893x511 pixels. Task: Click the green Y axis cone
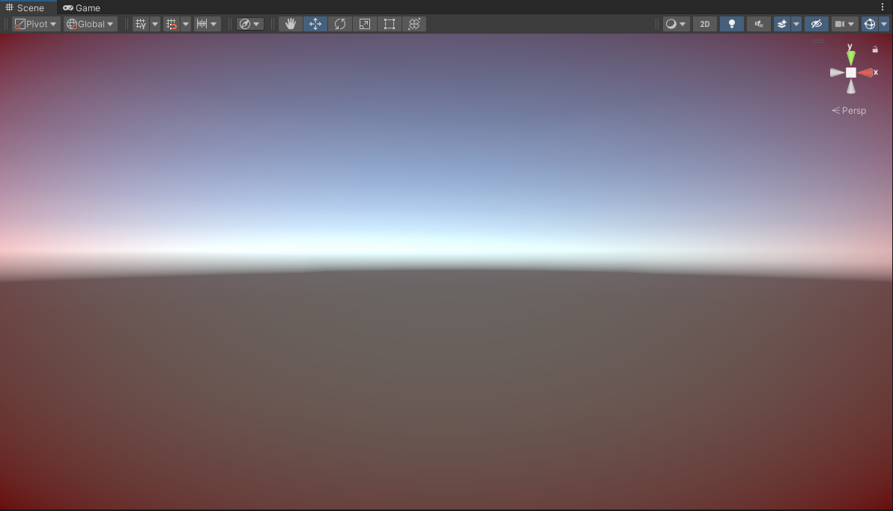click(x=850, y=58)
